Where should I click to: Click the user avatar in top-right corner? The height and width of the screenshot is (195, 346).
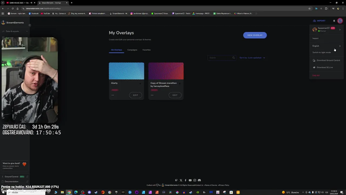click(340, 21)
